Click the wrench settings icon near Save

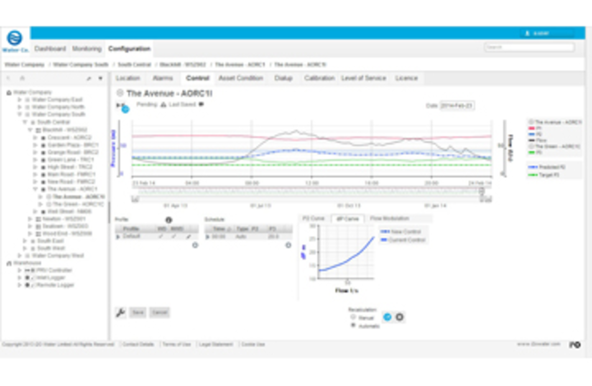[120, 312]
